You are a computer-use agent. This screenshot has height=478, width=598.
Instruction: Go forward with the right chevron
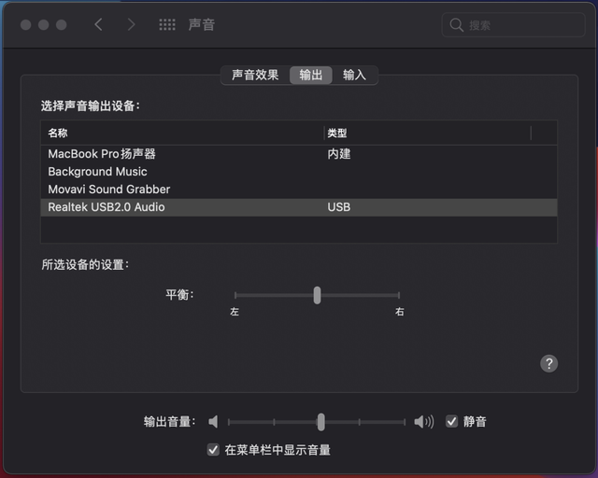(x=131, y=25)
